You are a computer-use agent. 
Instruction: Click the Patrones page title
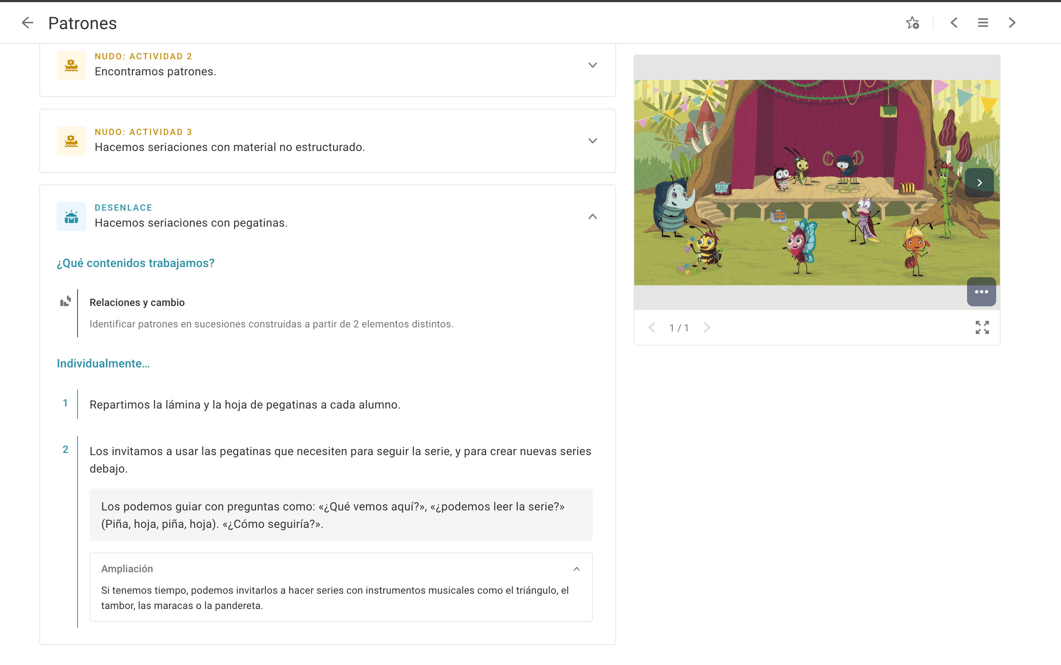coord(82,23)
